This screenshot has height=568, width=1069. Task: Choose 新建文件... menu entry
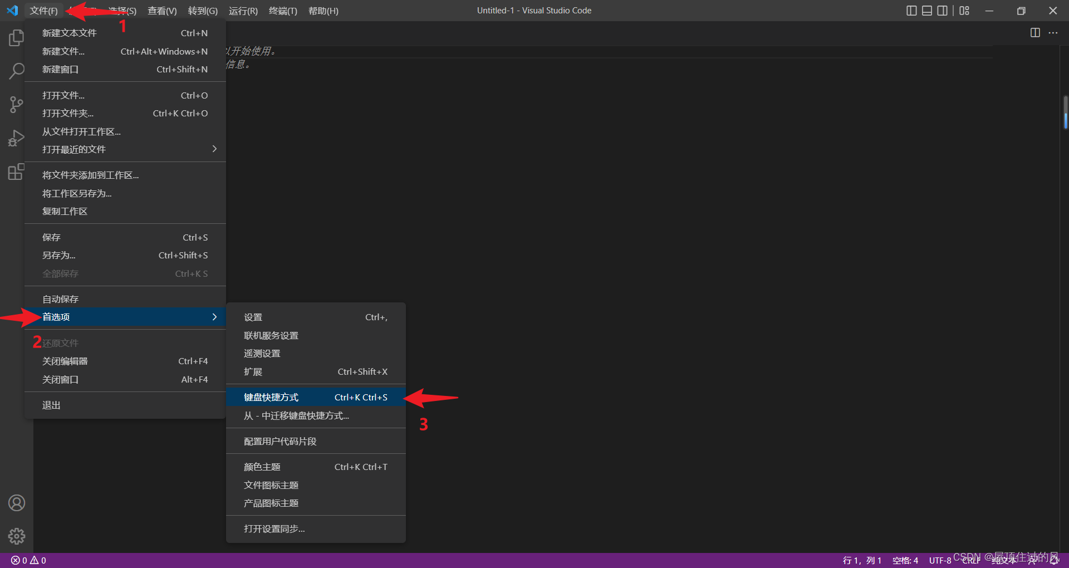(125, 51)
